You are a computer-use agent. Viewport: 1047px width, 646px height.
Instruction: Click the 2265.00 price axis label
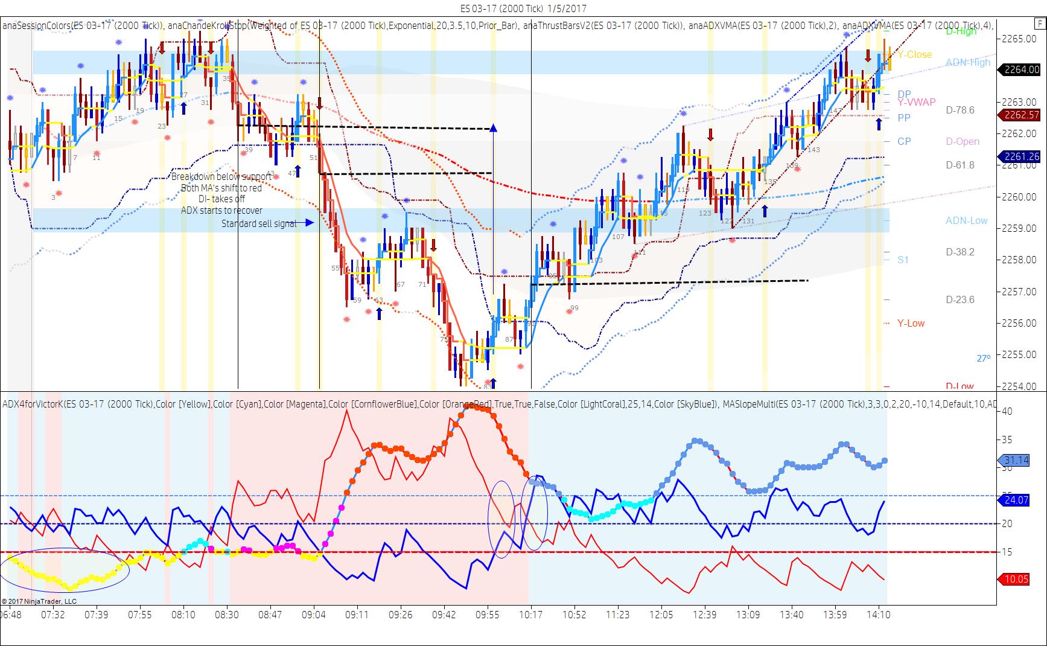click(x=1019, y=39)
